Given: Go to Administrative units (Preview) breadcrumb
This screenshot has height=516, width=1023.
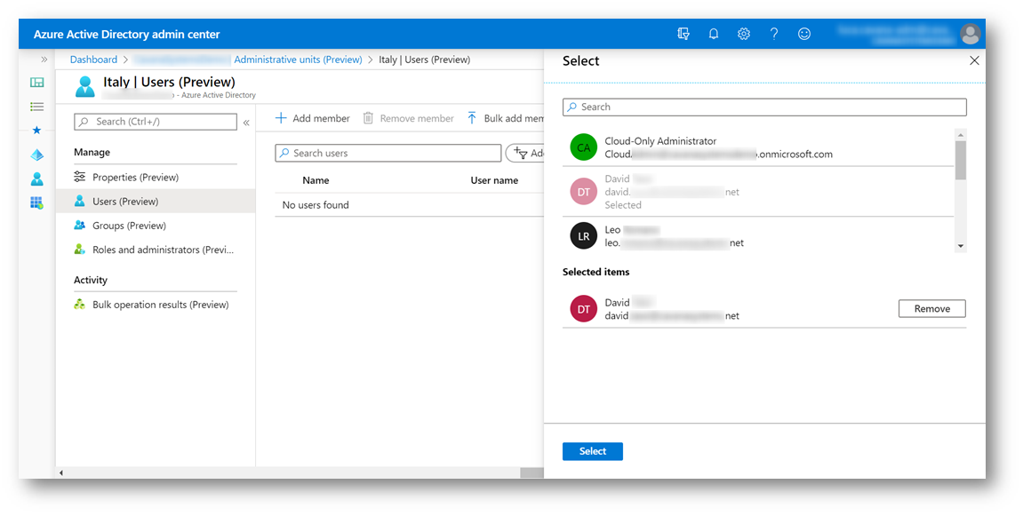Looking at the screenshot, I should (298, 60).
